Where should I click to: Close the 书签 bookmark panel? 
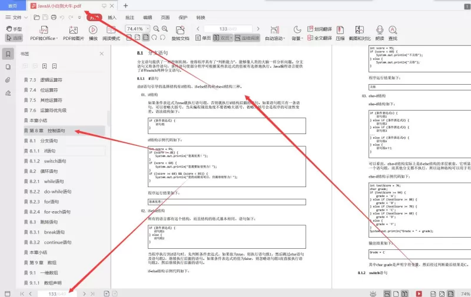[x=101, y=54]
